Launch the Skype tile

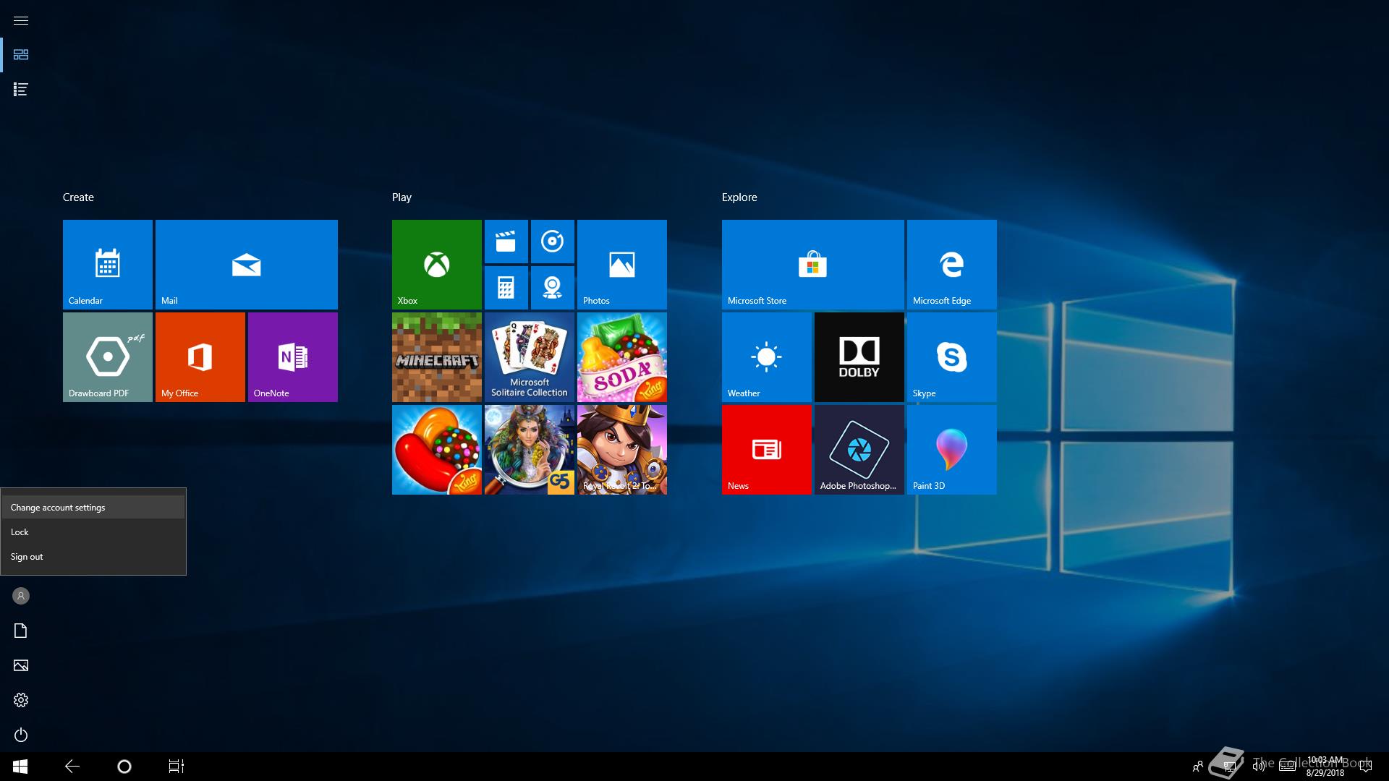952,357
